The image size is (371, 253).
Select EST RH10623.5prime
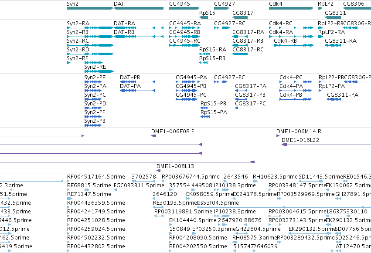click(255, 181)
